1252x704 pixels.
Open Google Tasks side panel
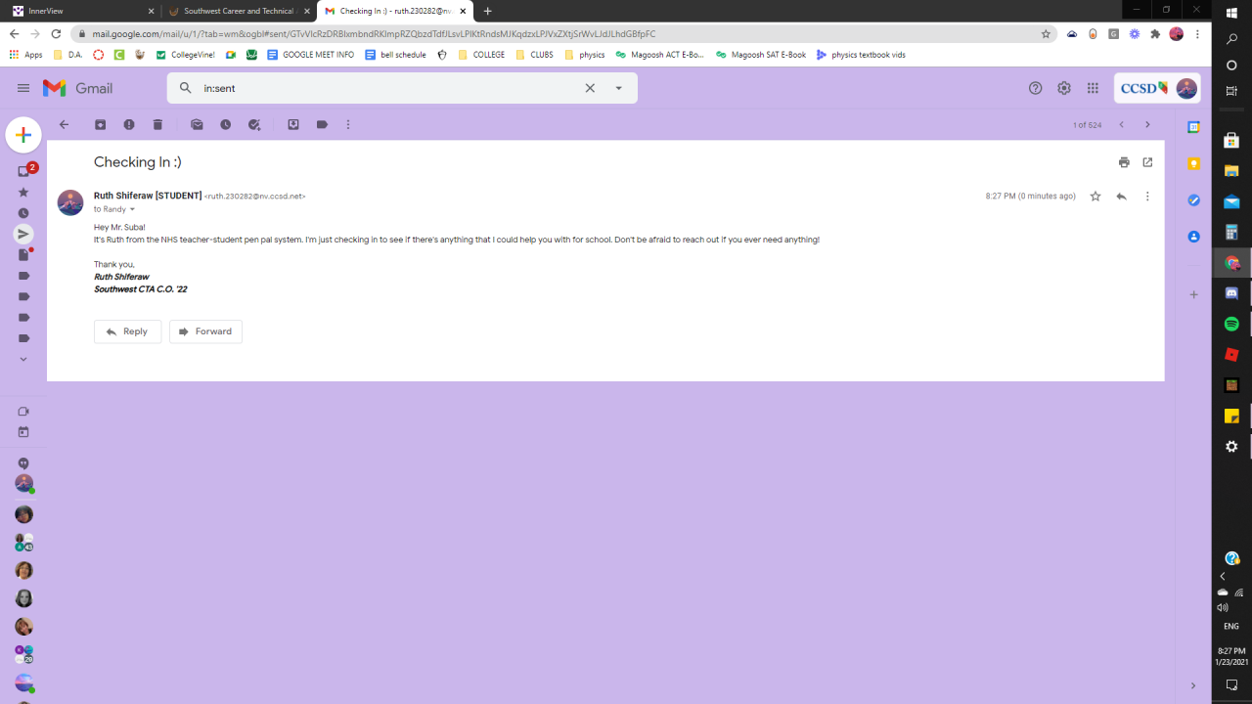point(1193,199)
